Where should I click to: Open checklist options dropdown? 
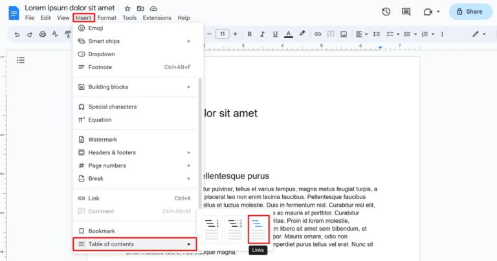pos(393,34)
